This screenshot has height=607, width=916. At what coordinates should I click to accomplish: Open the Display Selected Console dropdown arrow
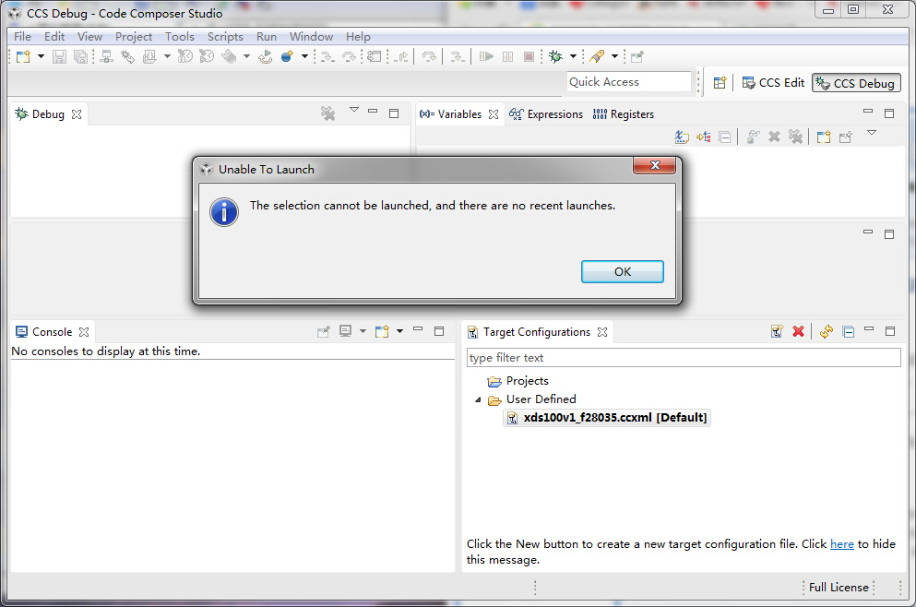click(x=363, y=331)
